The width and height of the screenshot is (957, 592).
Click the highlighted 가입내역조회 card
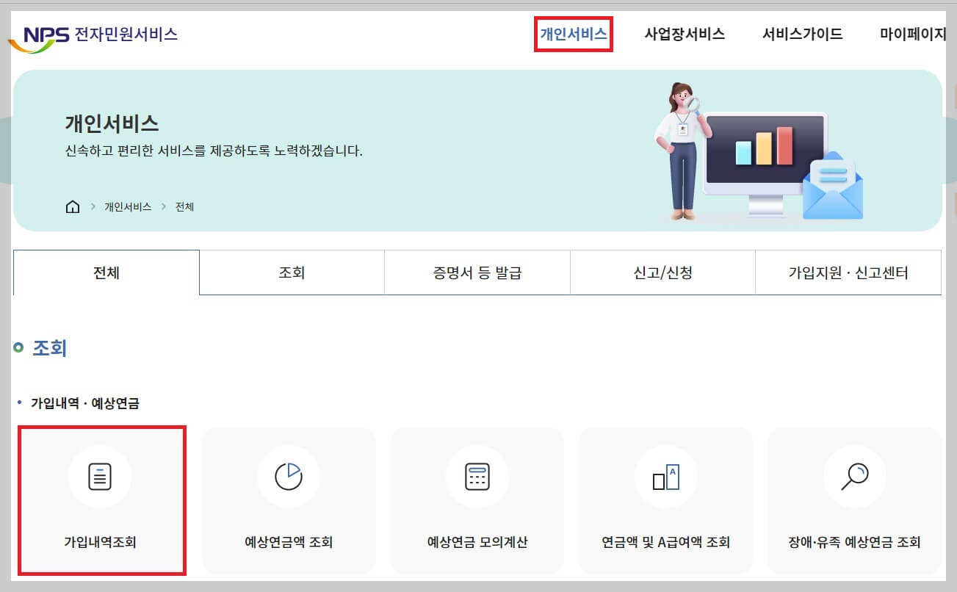[101, 500]
